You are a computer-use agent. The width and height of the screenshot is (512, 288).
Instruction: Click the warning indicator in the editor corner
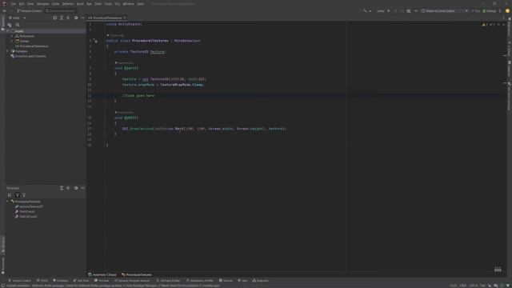pyautogui.click(x=489, y=25)
